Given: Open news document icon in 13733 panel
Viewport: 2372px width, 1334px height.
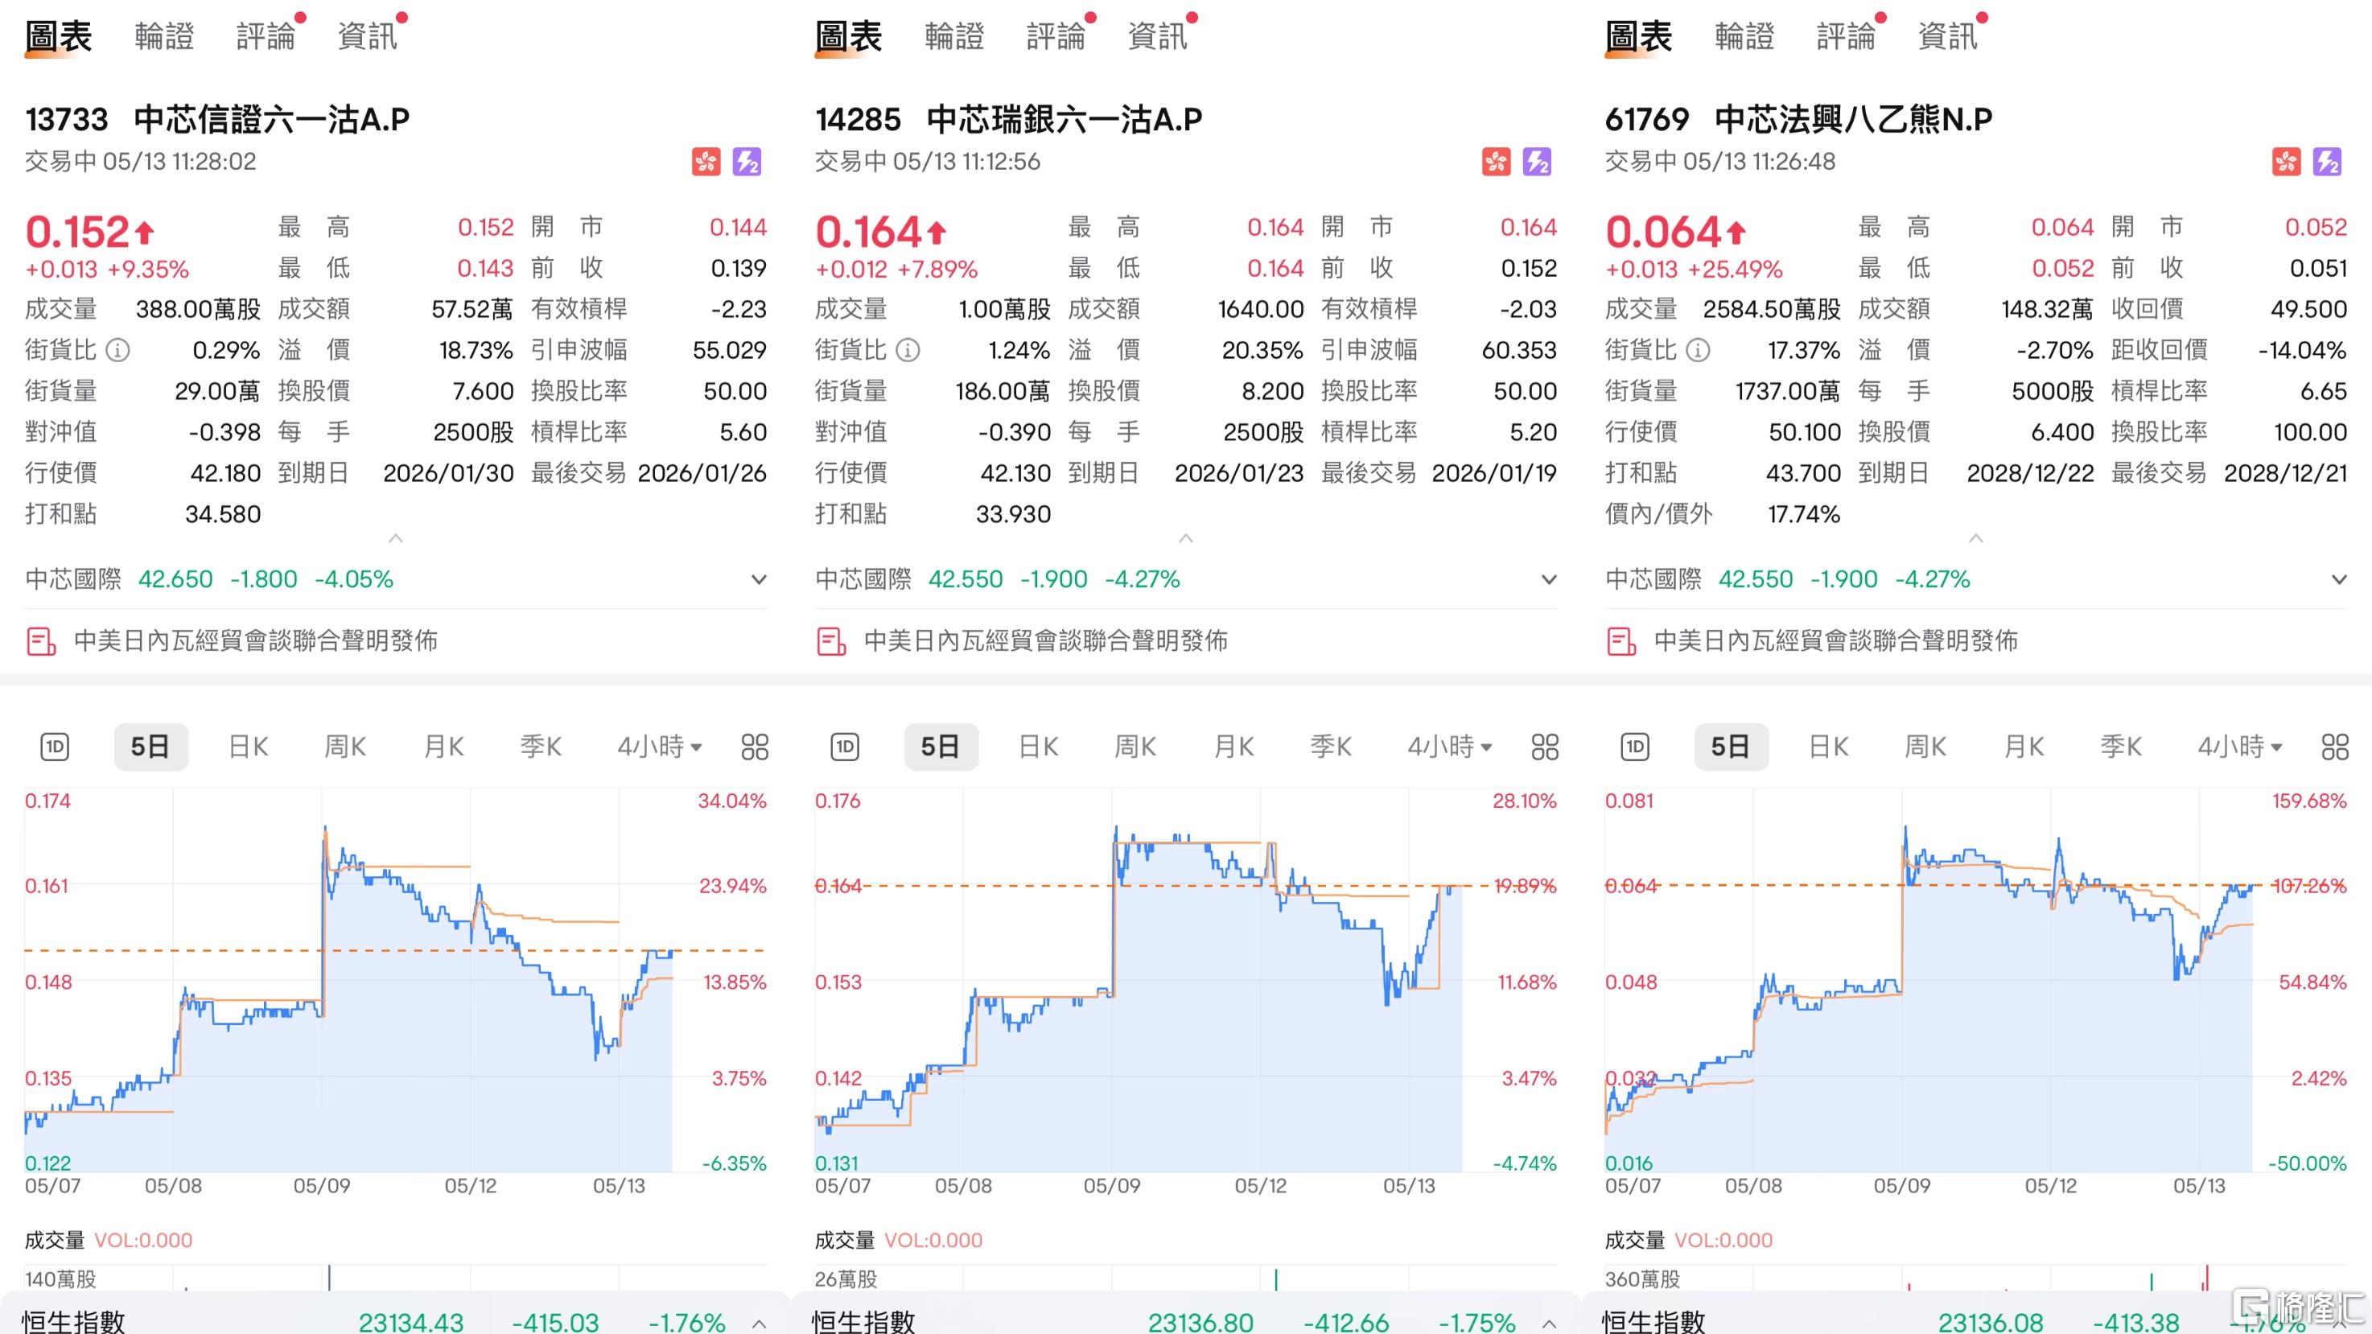Looking at the screenshot, I should (x=41, y=640).
